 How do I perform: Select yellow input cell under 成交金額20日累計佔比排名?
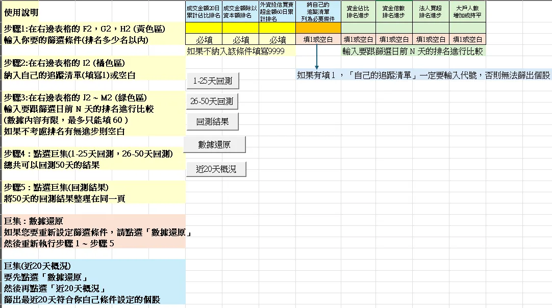tap(204, 28)
